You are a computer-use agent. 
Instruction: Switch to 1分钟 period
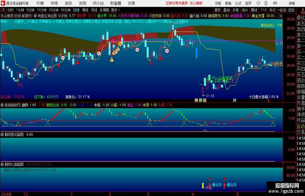(x=20, y=10)
